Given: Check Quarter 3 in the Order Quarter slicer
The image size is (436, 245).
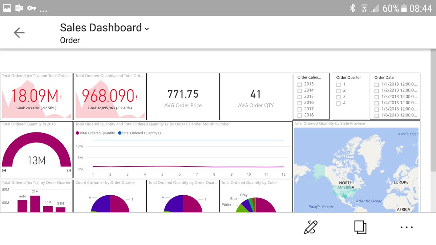Looking at the screenshot, I should [x=339, y=97].
